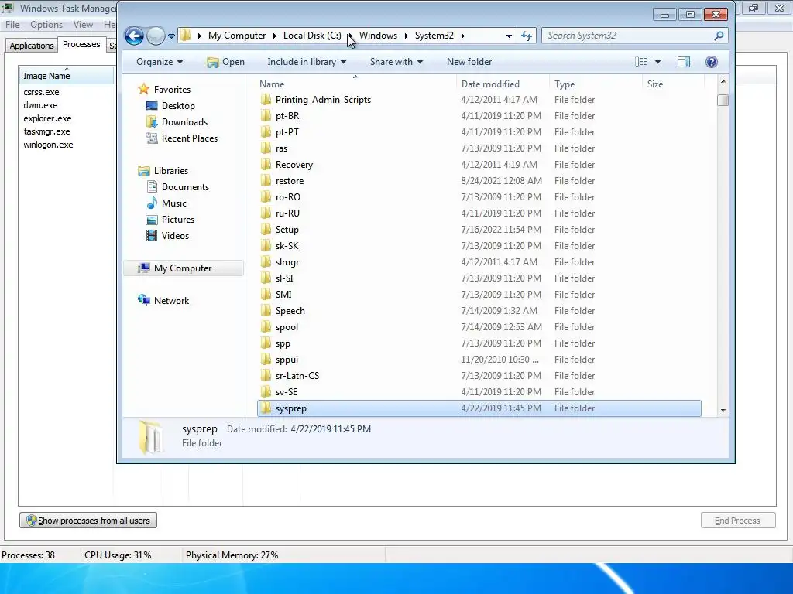Select the spool folder icon
This screenshot has width=793, height=594.
pyautogui.click(x=266, y=327)
